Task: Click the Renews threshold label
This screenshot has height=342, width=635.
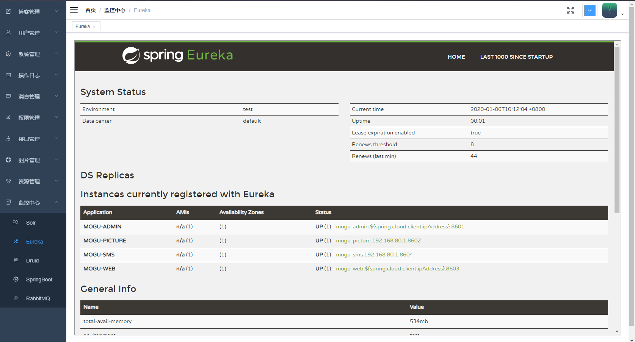Action: [x=374, y=144]
